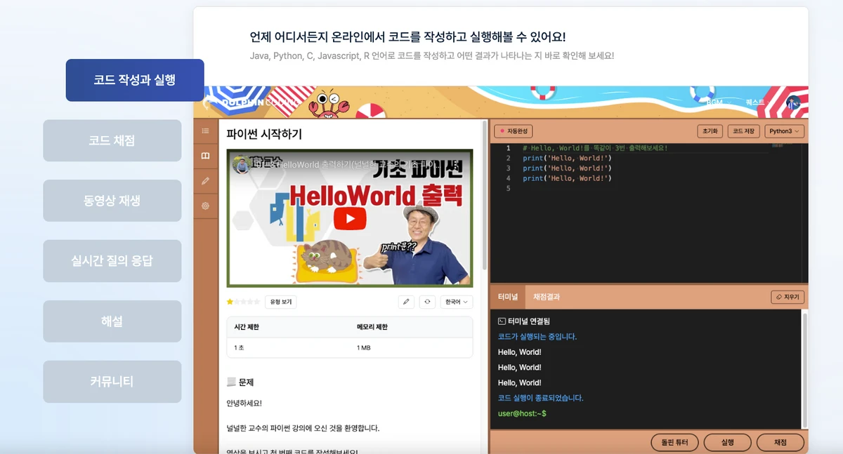This screenshot has height=454, width=843.
Task: Click the 메모리 제한 table header
Action: click(x=372, y=327)
